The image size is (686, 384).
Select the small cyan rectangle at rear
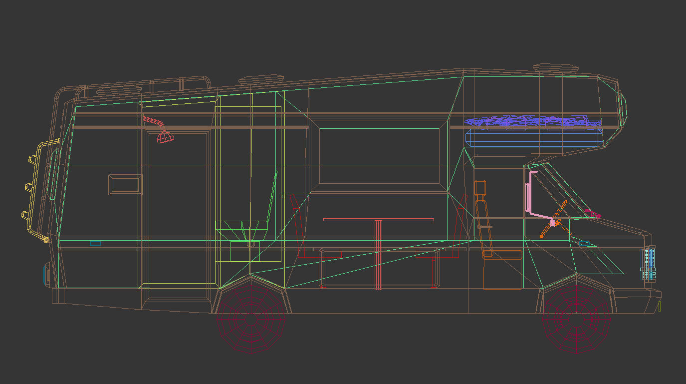(x=95, y=243)
